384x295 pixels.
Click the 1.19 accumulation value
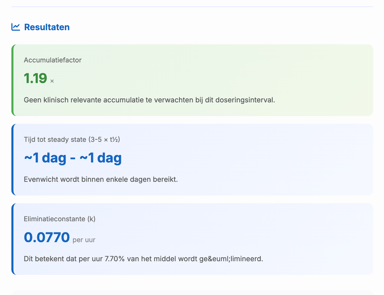(35, 78)
